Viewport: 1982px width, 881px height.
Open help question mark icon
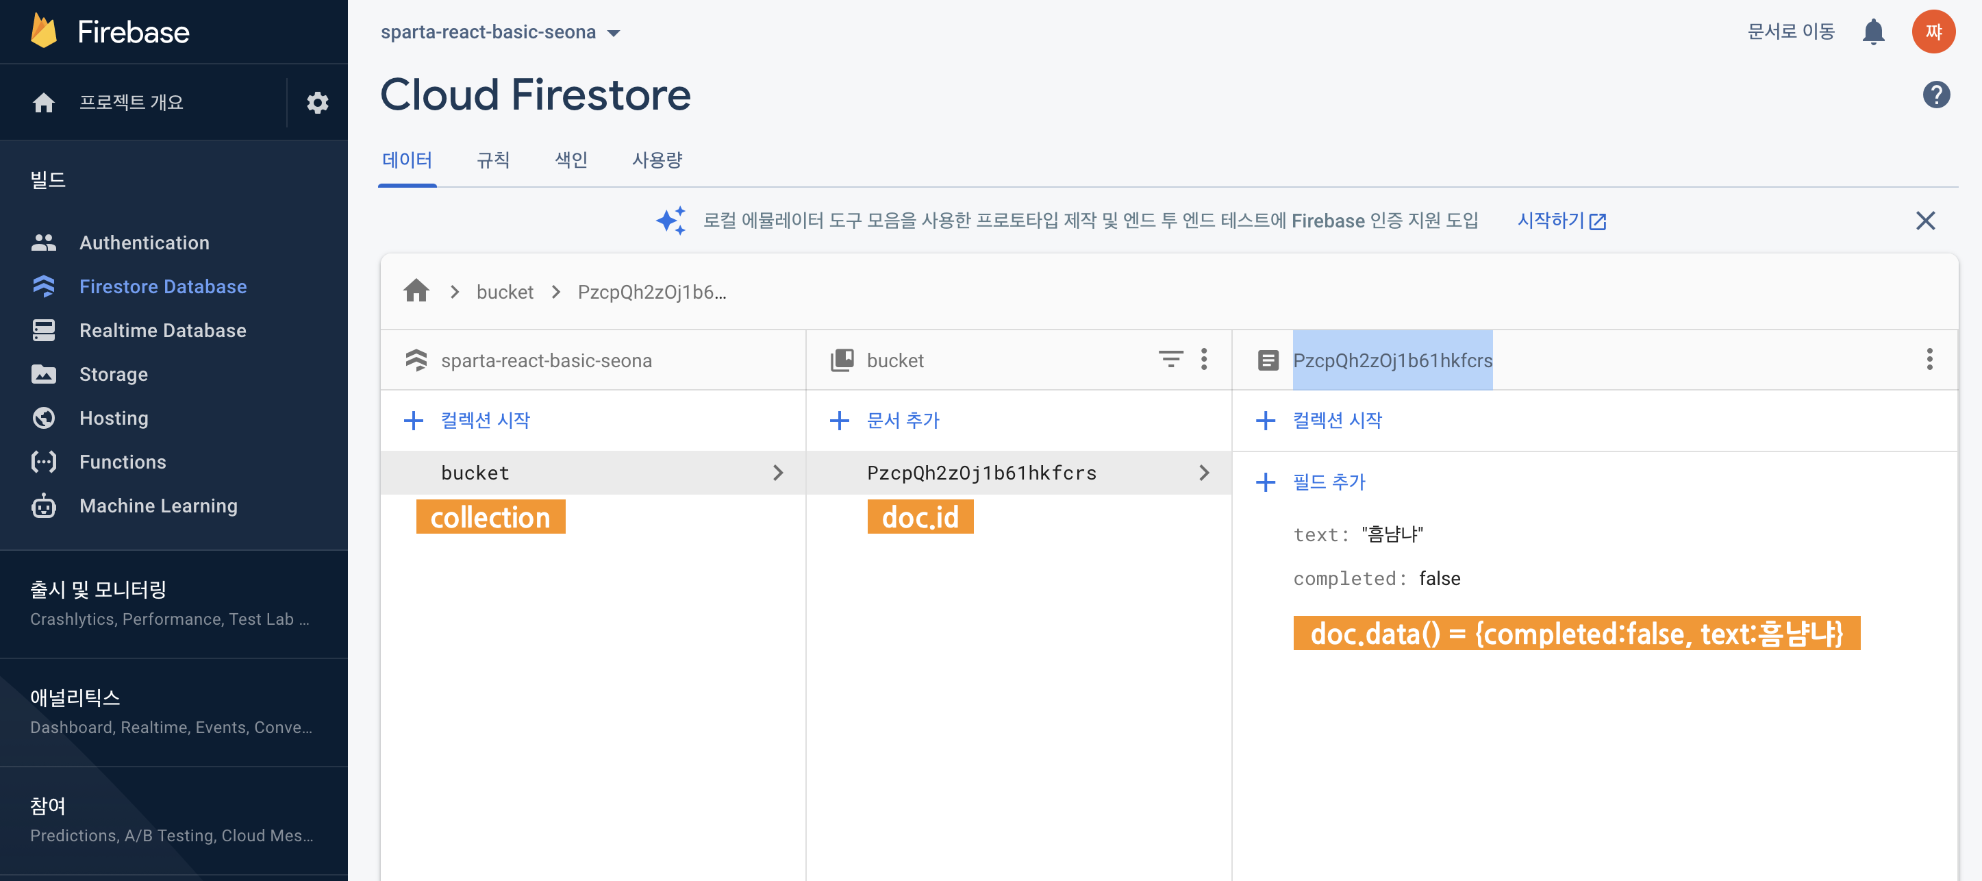point(1936,95)
